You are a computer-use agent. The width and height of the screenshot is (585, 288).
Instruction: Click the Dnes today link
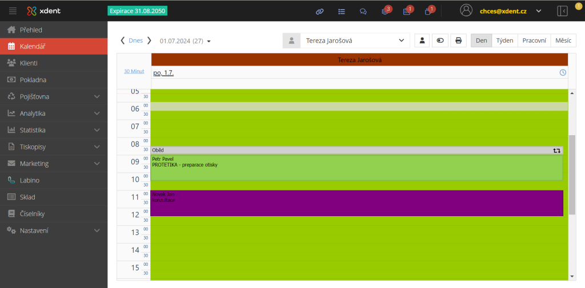136,40
